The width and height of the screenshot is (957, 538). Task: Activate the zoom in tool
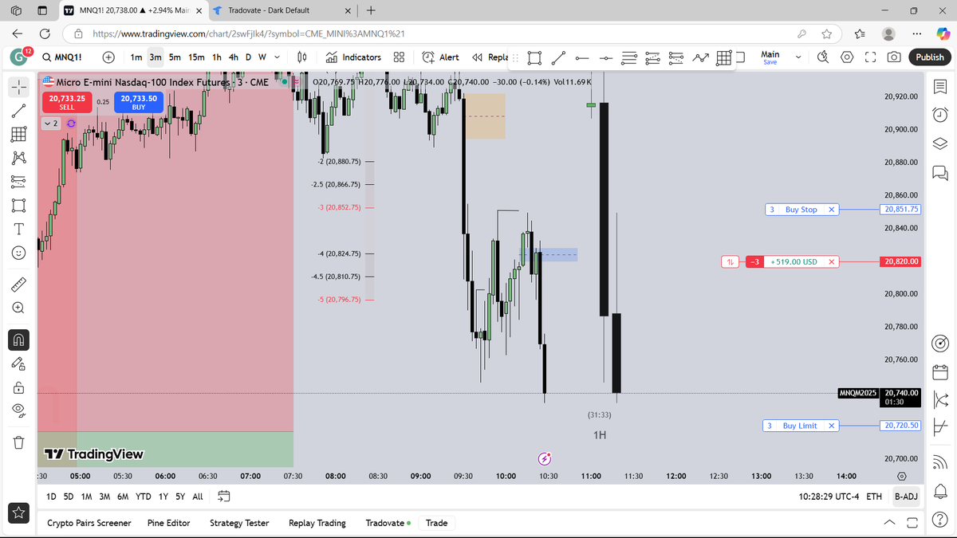click(20, 308)
